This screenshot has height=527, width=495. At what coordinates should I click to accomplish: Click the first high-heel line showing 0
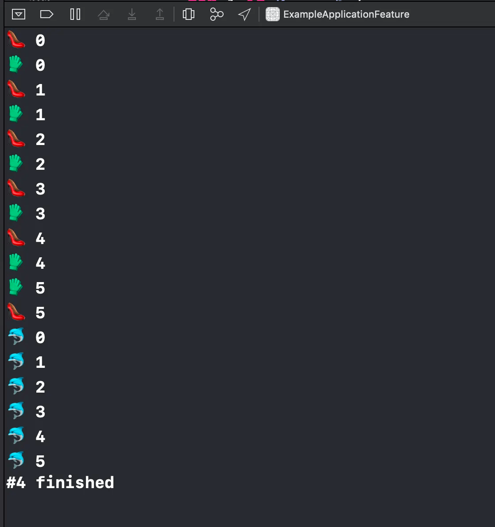[26, 40]
